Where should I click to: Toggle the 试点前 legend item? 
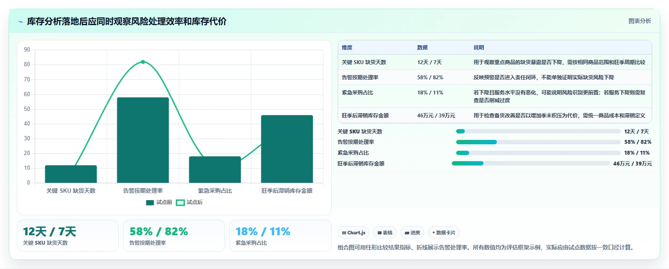point(159,202)
